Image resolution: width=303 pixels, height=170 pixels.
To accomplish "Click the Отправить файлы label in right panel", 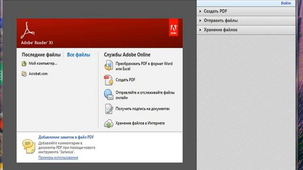I will coord(221,20).
